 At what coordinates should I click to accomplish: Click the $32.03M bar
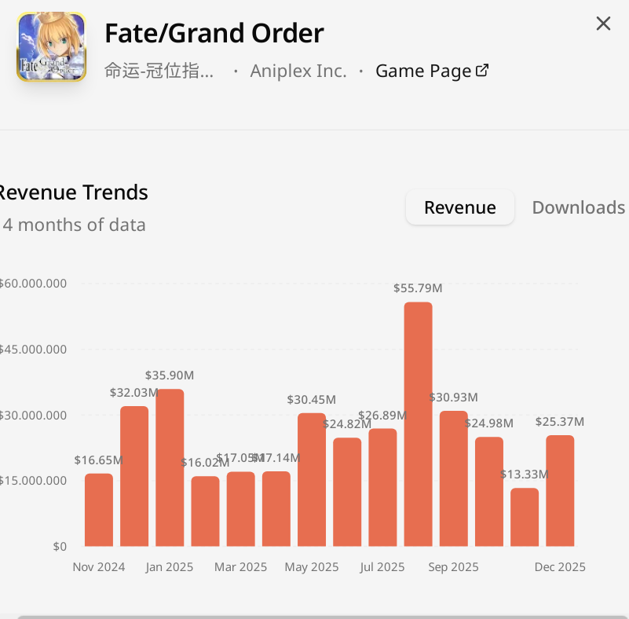pos(134,476)
